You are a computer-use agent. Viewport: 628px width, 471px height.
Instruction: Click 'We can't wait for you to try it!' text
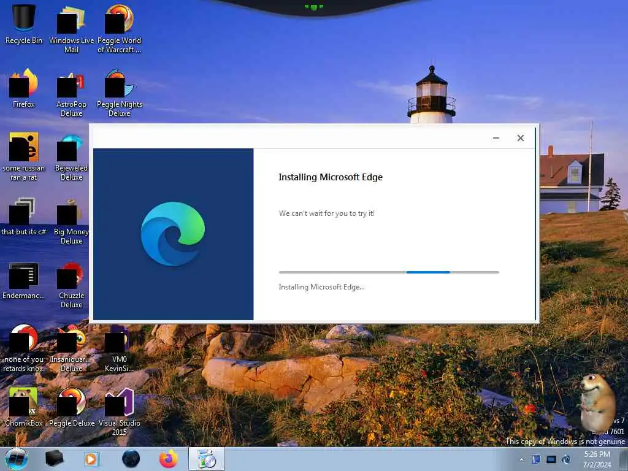tap(327, 213)
